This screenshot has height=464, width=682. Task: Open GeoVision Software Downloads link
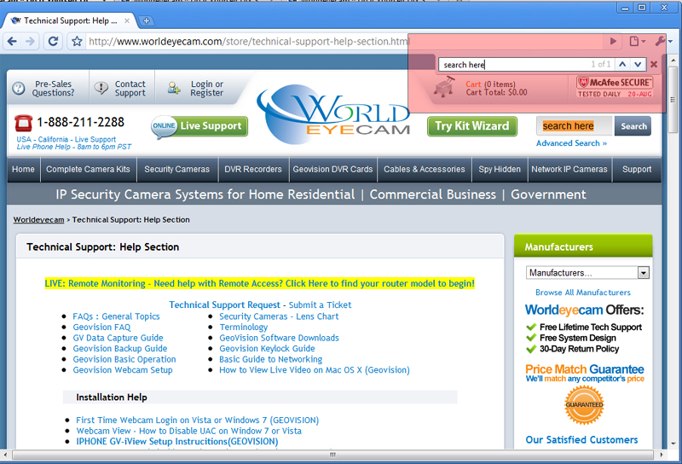coord(280,338)
